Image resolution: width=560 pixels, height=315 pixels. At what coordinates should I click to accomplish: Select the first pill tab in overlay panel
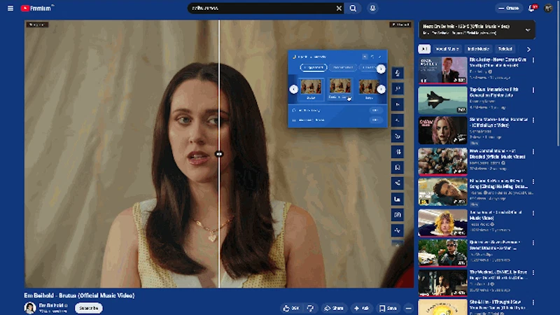coord(313,67)
